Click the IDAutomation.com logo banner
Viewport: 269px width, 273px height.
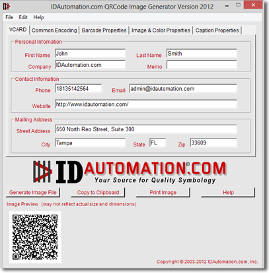(130, 172)
